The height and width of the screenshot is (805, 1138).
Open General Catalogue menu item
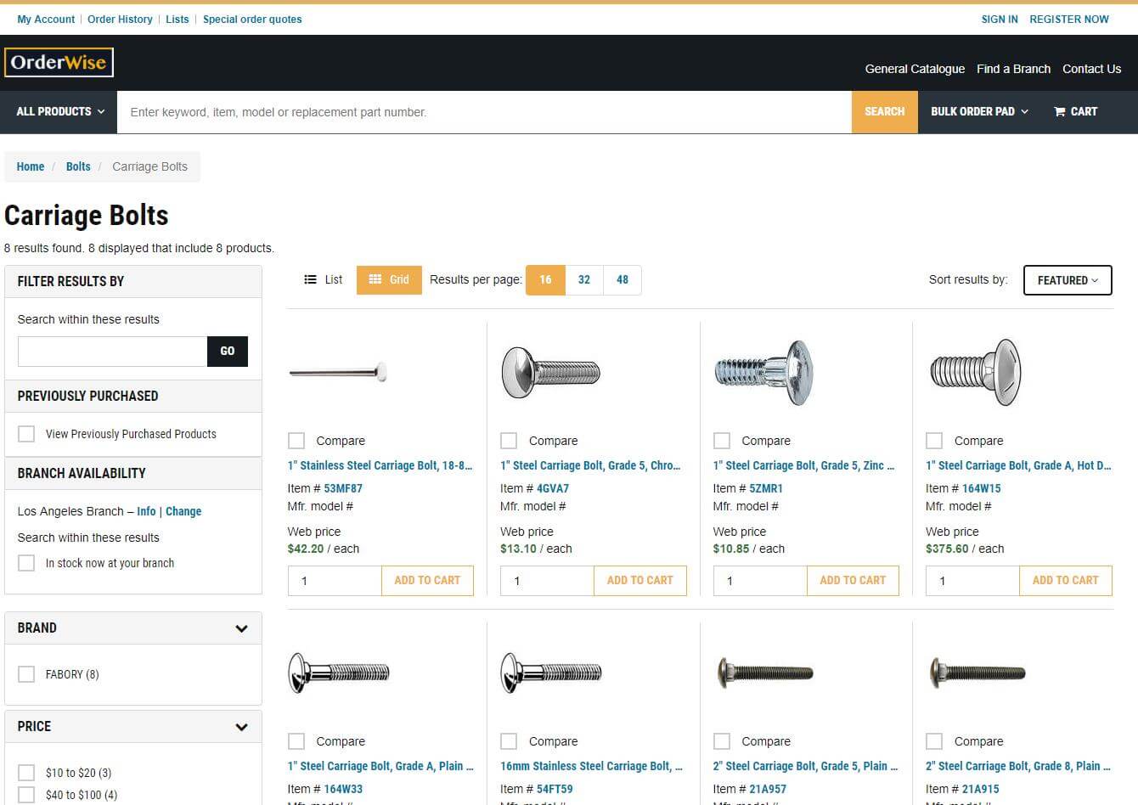coord(915,69)
